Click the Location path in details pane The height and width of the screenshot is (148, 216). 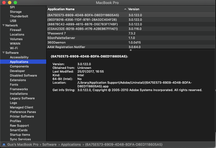tap(135, 85)
